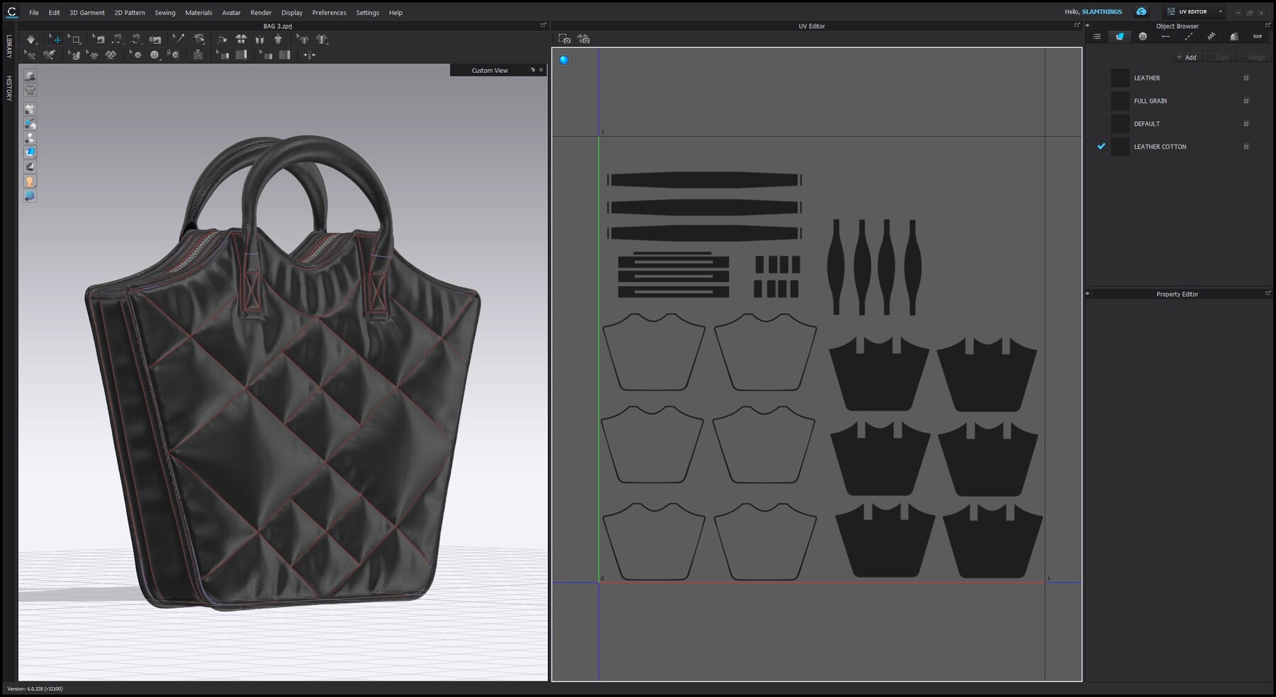The height and width of the screenshot is (697, 1276).
Task: Expand the LIBRARY side panel
Action: [x=9, y=46]
